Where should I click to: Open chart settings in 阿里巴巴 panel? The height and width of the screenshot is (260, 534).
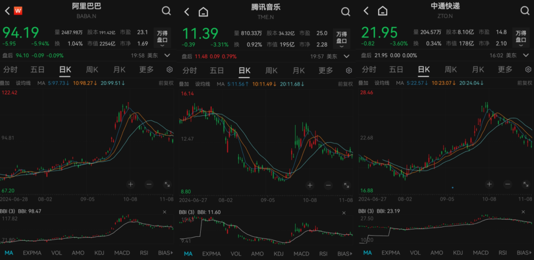[170, 70]
